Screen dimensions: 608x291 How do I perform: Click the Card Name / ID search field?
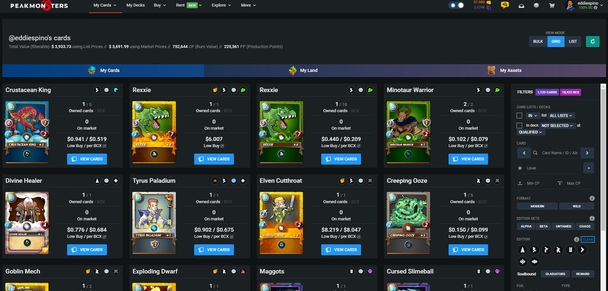[560, 153]
